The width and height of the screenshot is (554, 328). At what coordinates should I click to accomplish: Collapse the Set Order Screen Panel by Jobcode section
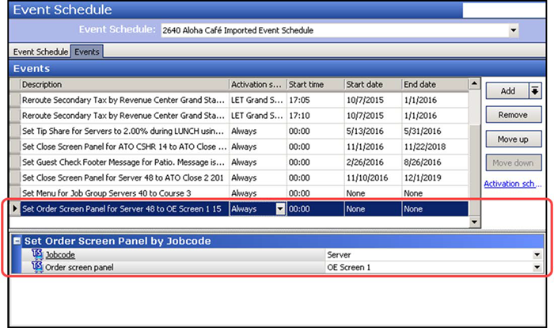[17, 241]
